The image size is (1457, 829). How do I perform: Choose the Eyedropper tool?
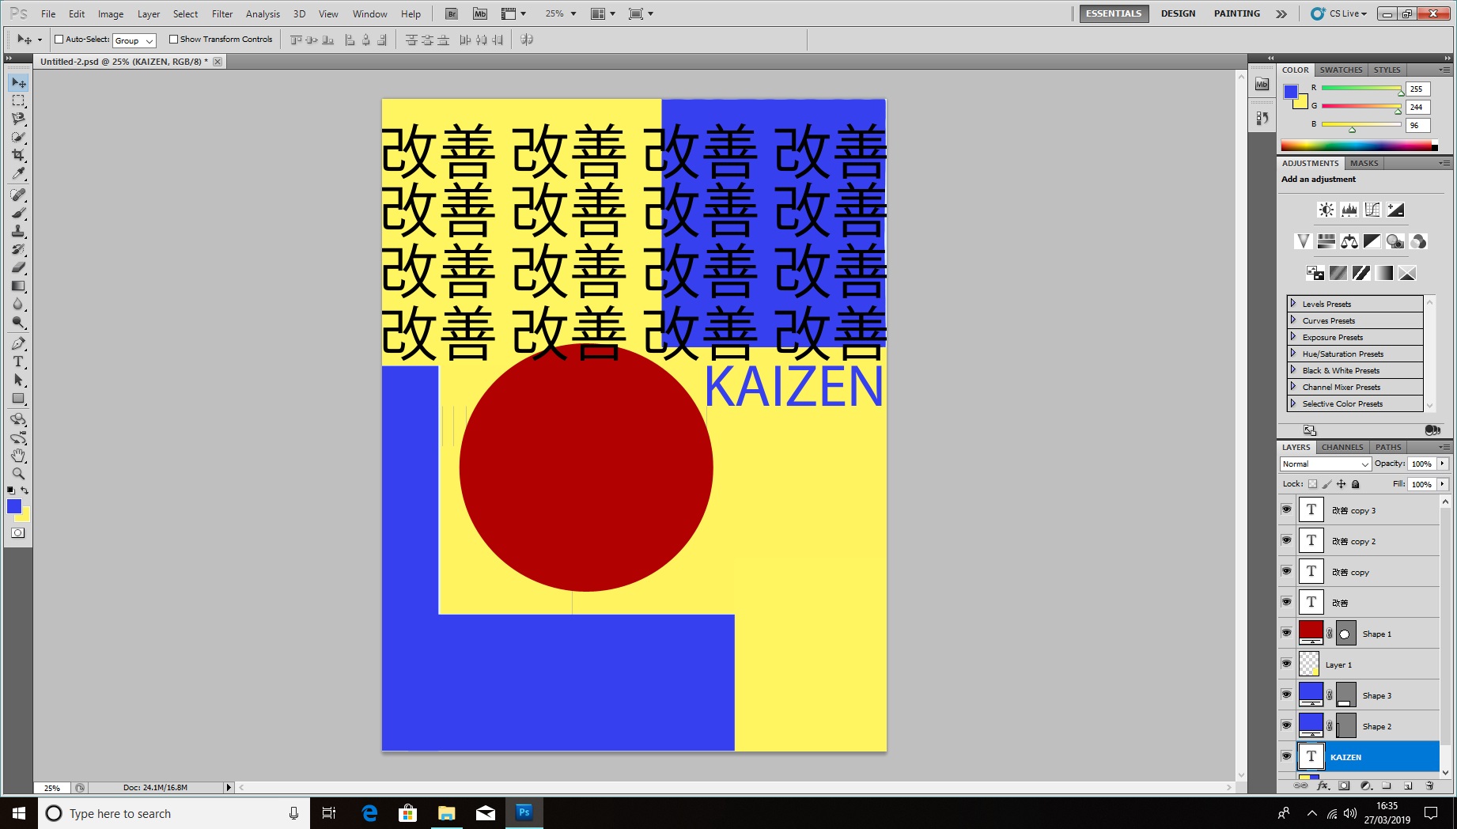coord(18,174)
